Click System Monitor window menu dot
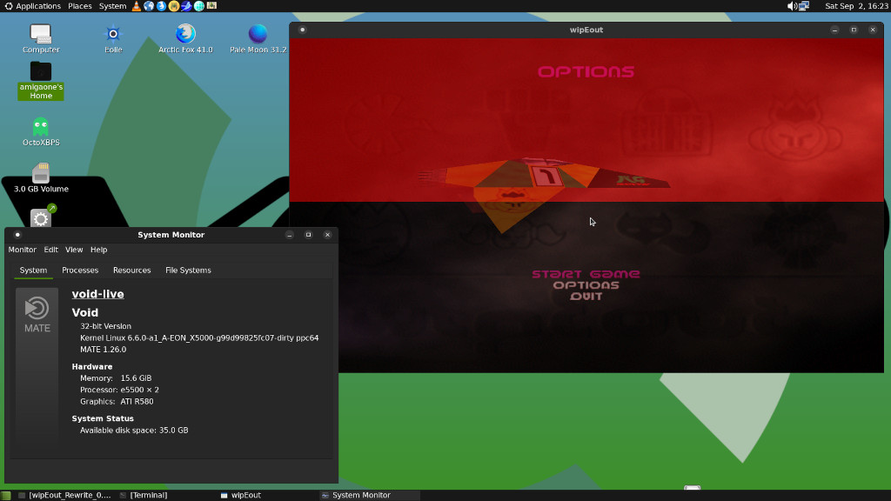This screenshot has height=501, width=891. [17, 235]
